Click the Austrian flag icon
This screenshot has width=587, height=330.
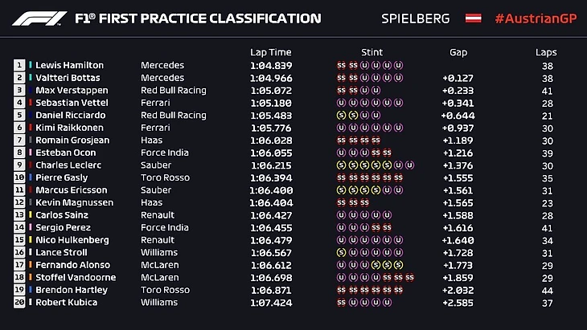(x=474, y=18)
